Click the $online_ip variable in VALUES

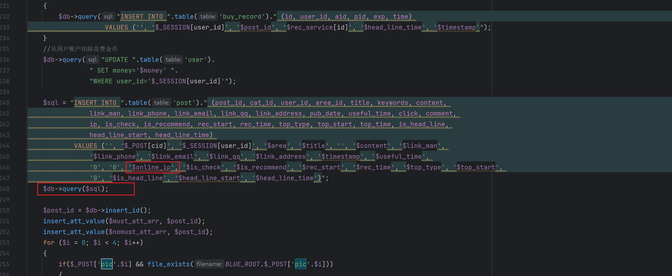point(151,167)
